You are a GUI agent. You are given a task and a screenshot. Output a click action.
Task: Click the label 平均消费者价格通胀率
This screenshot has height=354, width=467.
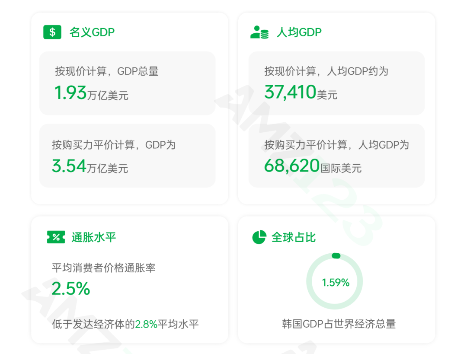coord(104,268)
